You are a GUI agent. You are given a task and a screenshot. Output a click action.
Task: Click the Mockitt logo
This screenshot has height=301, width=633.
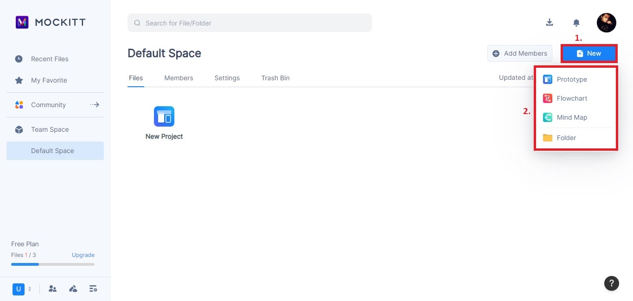(51, 22)
